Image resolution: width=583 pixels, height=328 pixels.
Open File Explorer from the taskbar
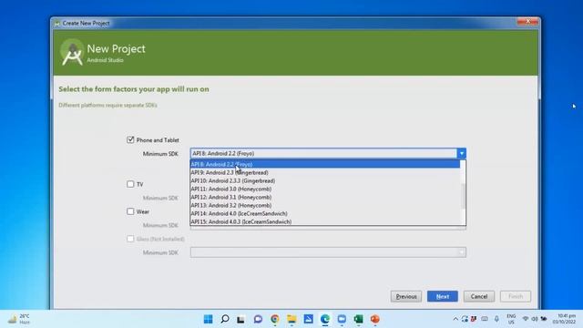(x=291, y=319)
